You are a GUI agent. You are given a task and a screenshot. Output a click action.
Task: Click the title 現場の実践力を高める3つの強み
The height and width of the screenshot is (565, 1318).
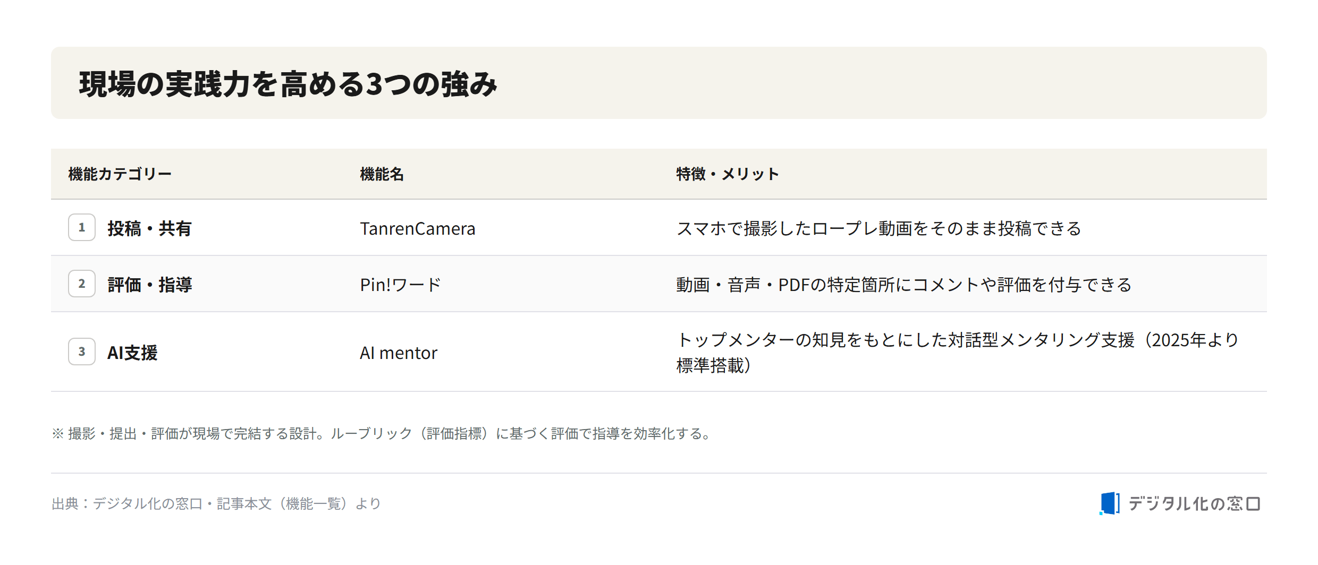(x=288, y=84)
